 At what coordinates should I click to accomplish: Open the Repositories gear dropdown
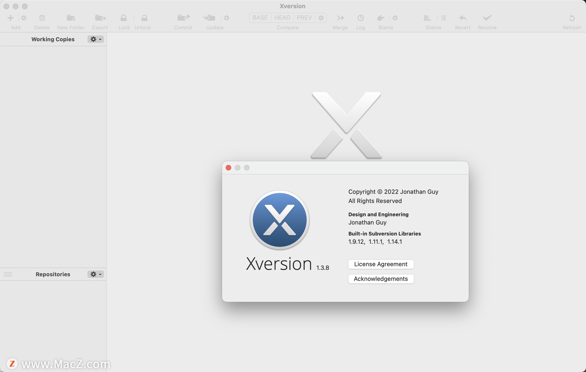[96, 274]
